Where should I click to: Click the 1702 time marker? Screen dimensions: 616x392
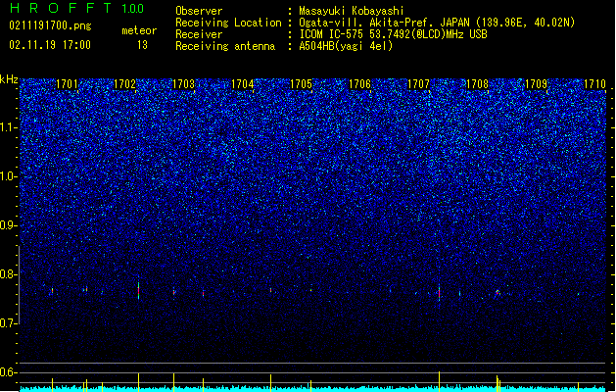tap(125, 84)
